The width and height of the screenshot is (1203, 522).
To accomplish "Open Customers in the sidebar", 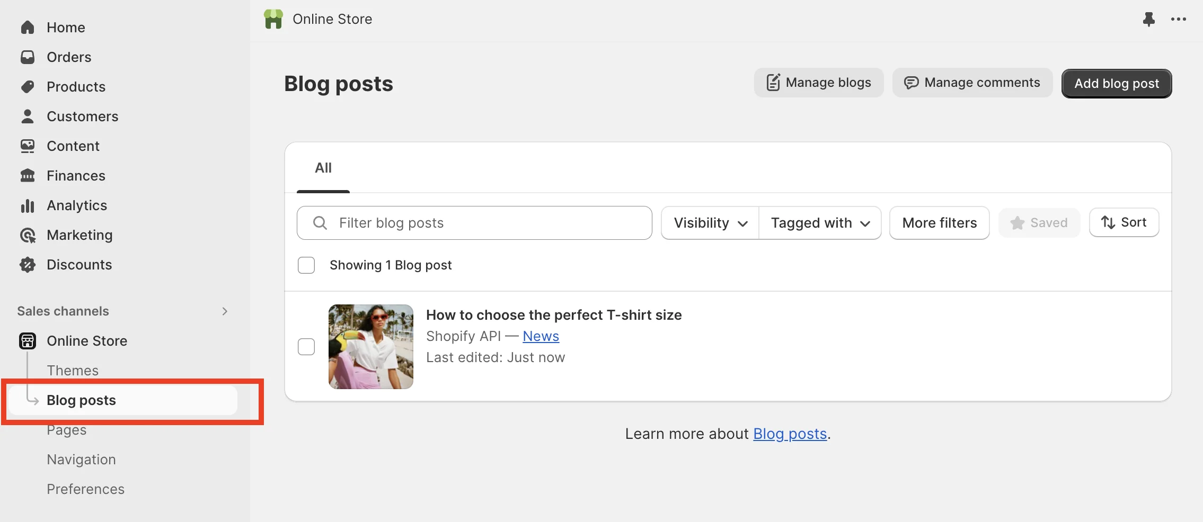I will pos(82,116).
